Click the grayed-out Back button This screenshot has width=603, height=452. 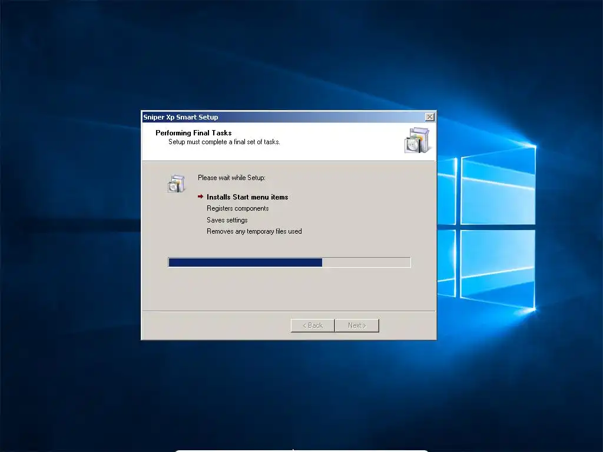(x=313, y=325)
